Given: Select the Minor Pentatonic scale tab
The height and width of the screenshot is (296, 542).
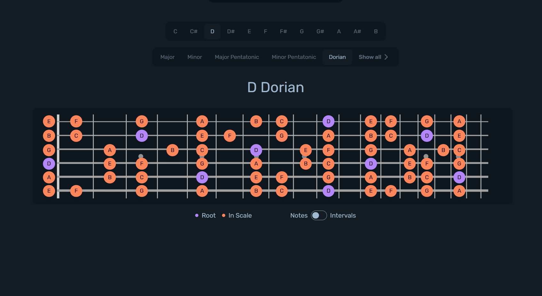Looking at the screenshot, I should point(294,57).
